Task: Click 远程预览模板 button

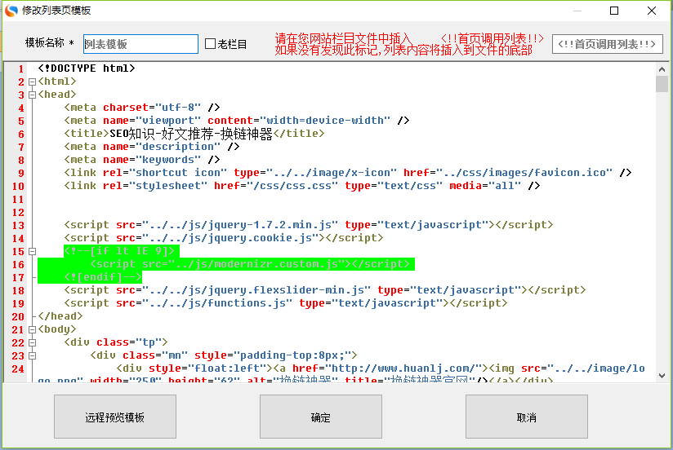Action: pyautogui.click(x=115, y=417)
